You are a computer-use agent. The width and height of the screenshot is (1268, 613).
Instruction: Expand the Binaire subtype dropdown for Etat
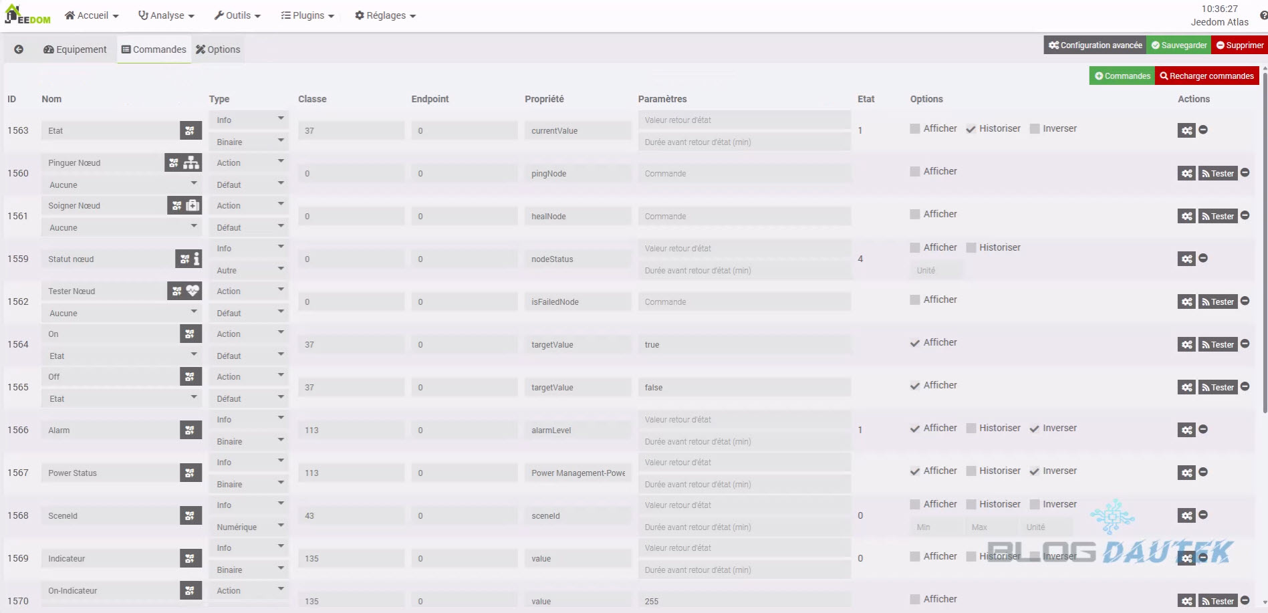pyautogui.click(x=249, y=142)
